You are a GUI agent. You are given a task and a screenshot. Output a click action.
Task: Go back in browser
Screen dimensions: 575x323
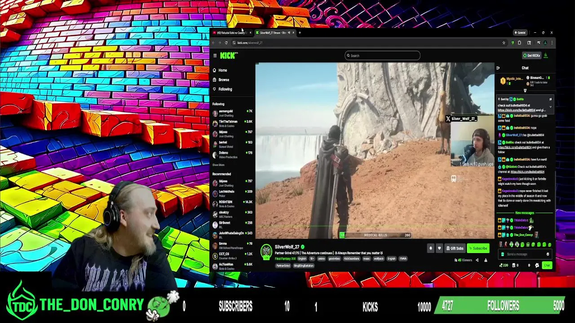(x=213, y=43)
